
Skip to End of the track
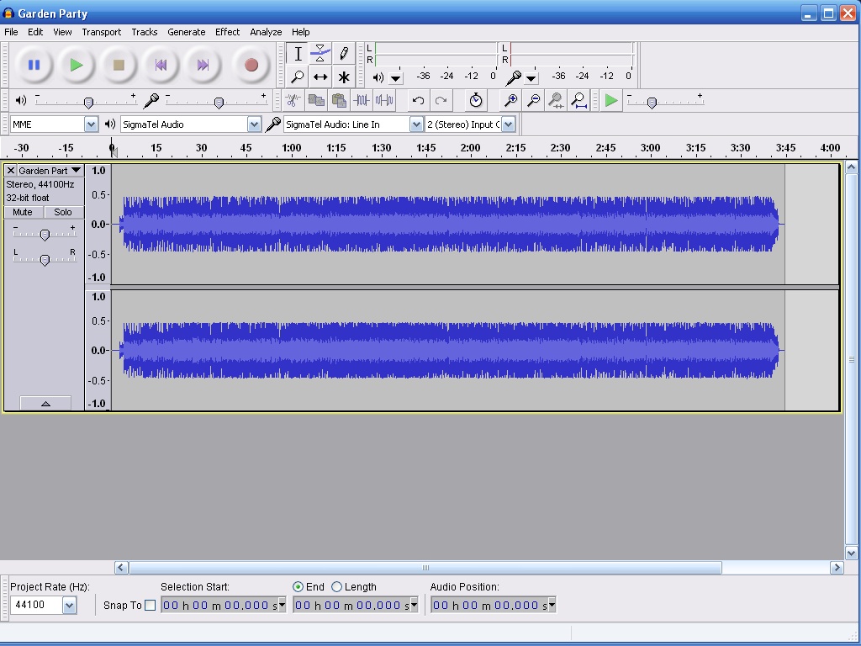pos(203,65)
